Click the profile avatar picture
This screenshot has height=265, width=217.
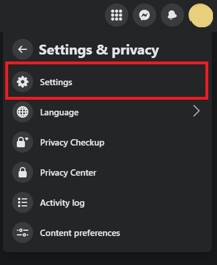[201, 15]
